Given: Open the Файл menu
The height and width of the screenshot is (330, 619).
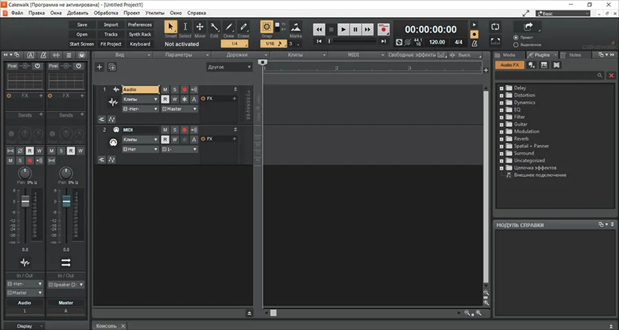Looking at the screenshot, I should [17, 13].
